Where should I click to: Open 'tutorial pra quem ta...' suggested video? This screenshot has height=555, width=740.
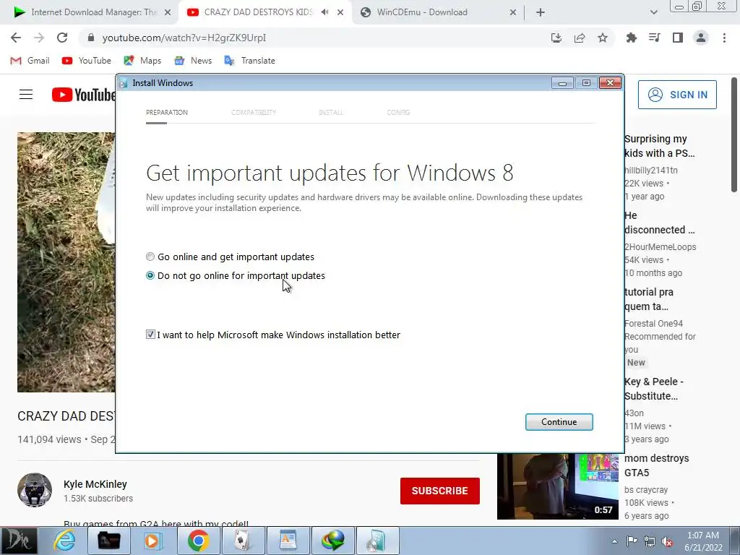click(649, 299)
